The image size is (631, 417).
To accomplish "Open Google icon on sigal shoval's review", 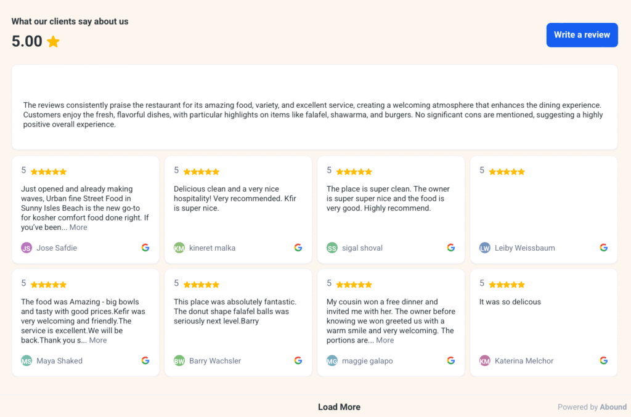I will (x=450, y=248).
